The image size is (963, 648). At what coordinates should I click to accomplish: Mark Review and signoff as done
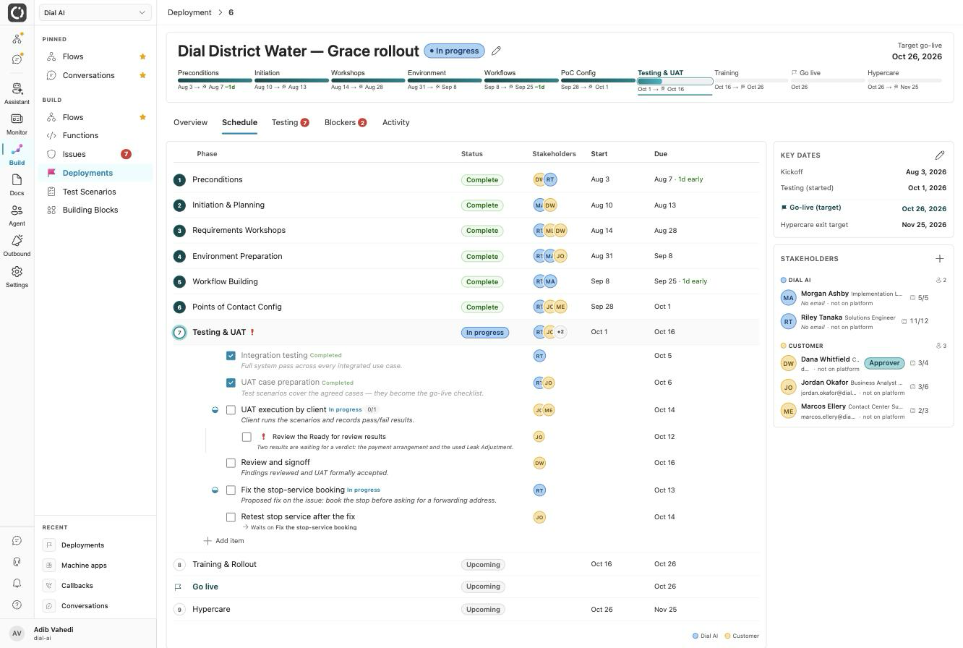coord(231,463)
